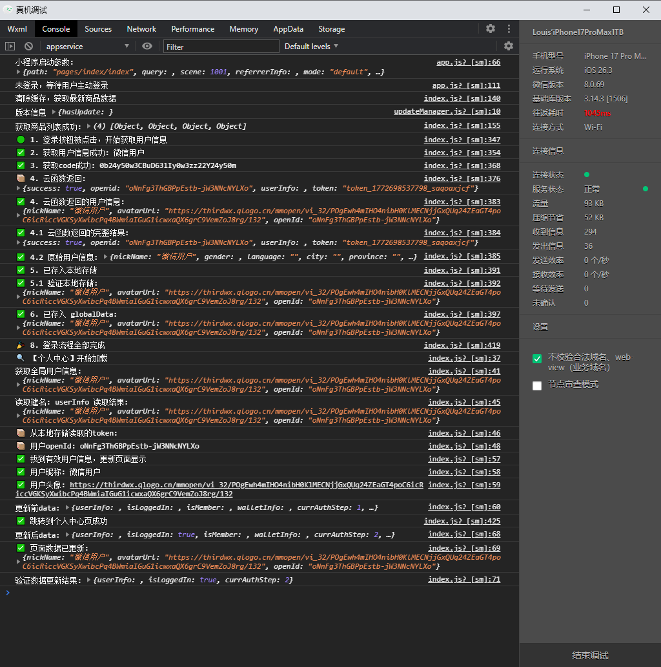This screenshot has width=661, height=667.
Task: Switch to the Network tab
Action: (141, 29)
